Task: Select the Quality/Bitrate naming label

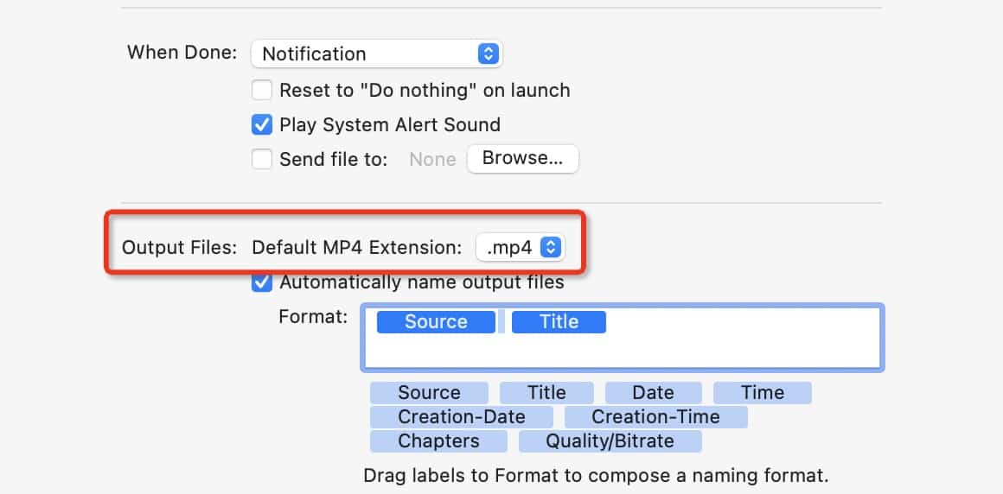Action: [x=610, y=441]
